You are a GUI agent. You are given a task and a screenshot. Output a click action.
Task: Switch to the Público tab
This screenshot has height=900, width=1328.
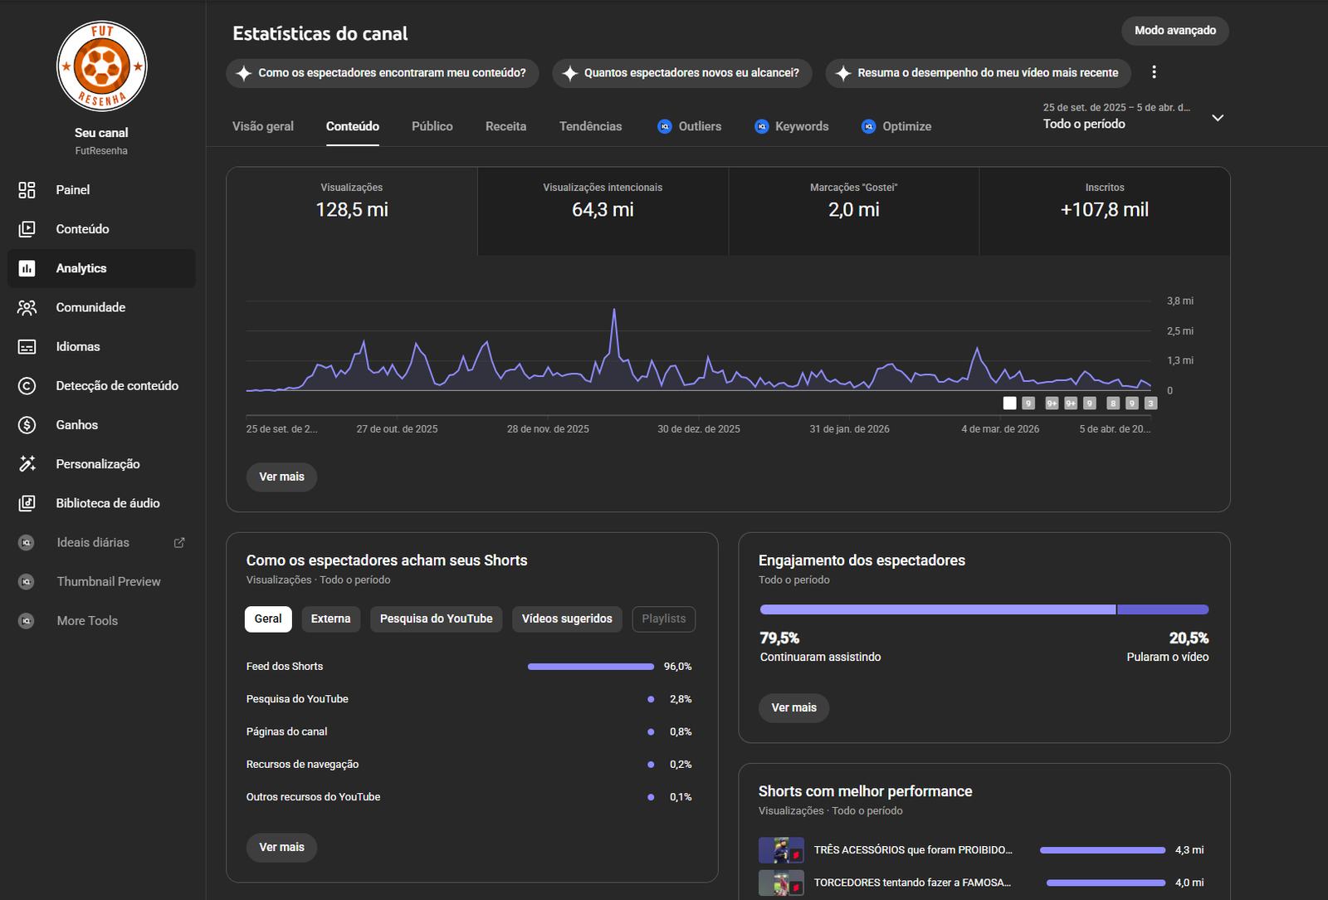click(432, 126)
